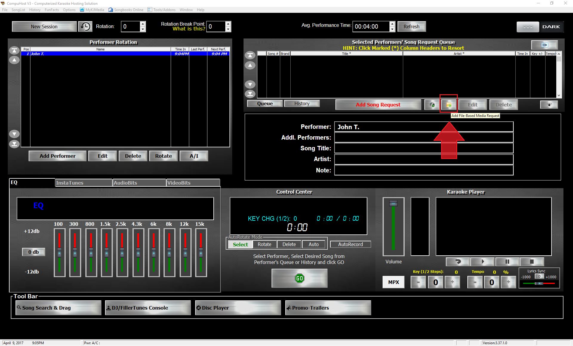Decrease key by half step

(418, 282)
